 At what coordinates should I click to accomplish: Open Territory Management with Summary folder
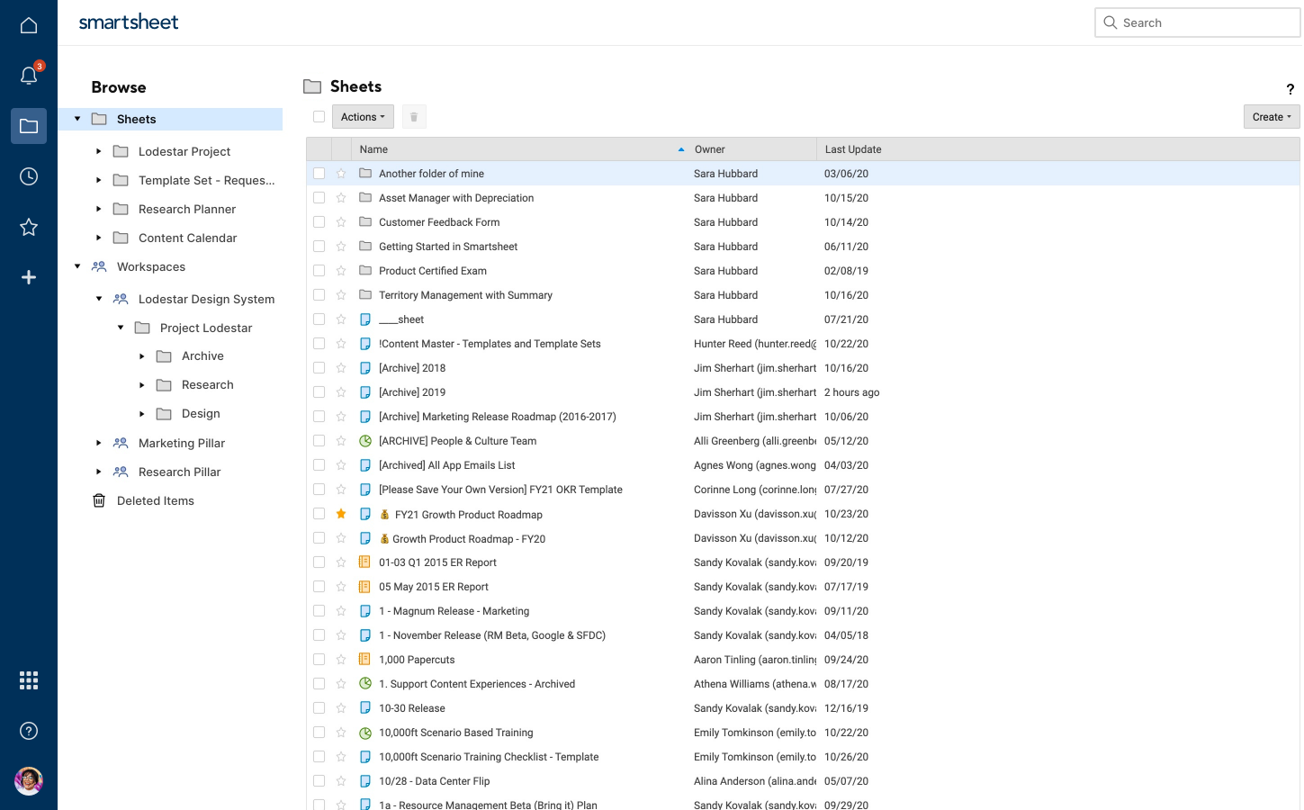pyautogui.click(x=465, y=295)
